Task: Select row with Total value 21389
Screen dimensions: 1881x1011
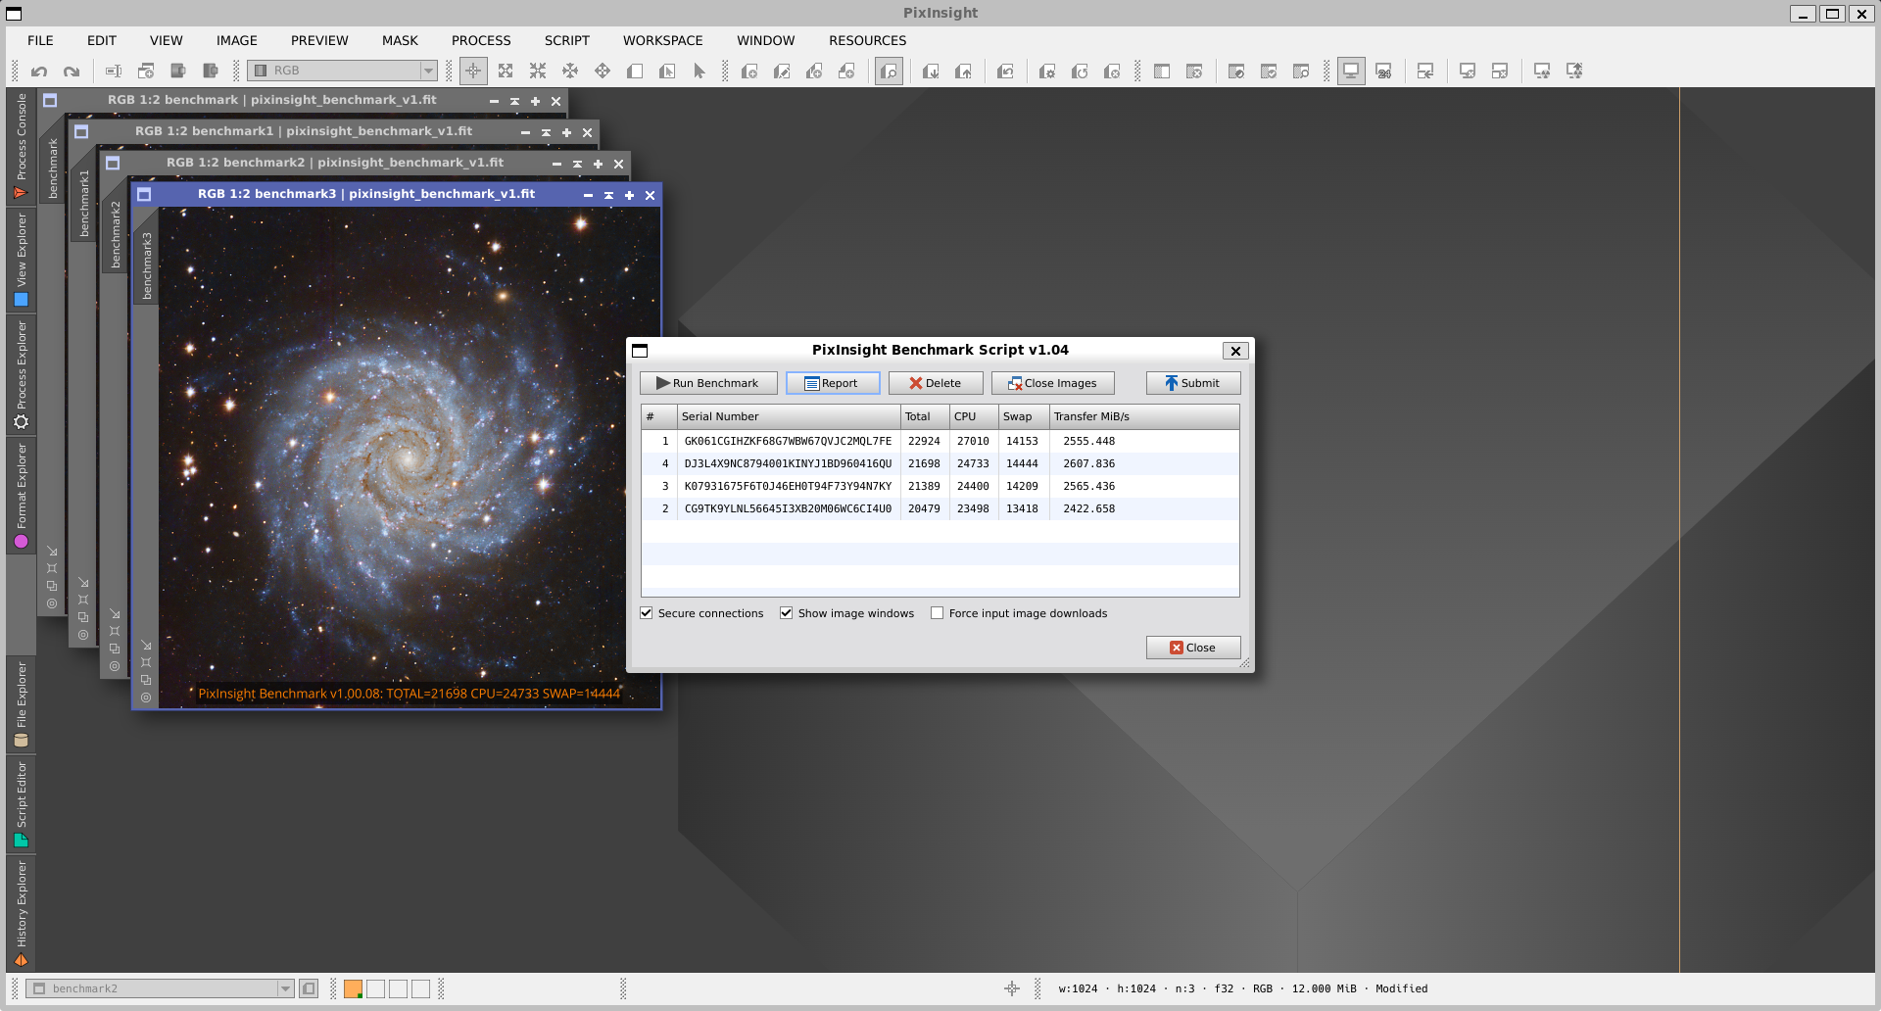Action: coord(940,486)
